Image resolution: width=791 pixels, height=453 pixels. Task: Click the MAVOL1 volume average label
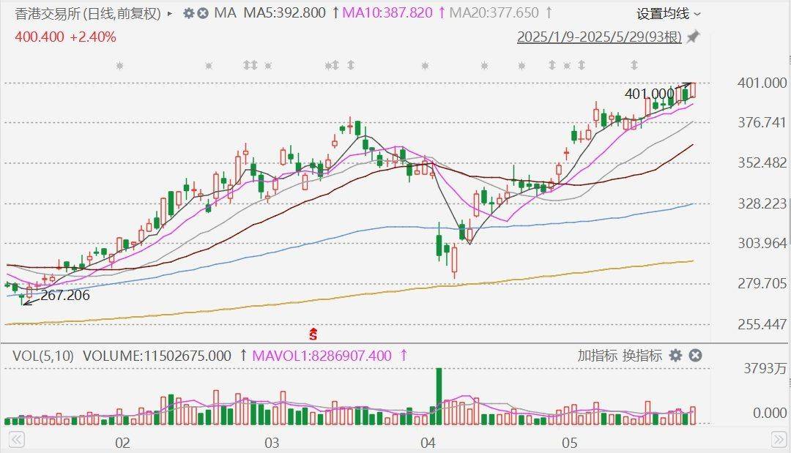coord(323,356)
